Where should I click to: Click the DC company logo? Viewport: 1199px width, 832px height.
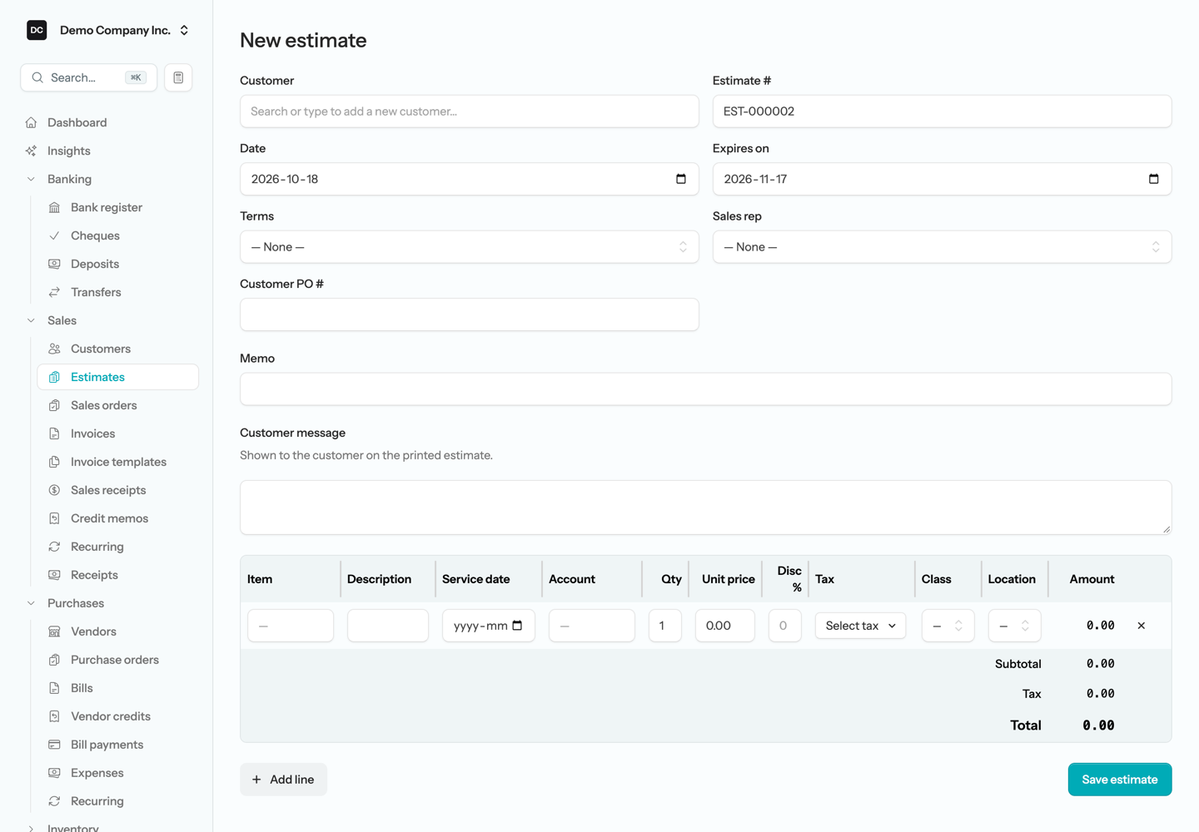pos(37,30)
